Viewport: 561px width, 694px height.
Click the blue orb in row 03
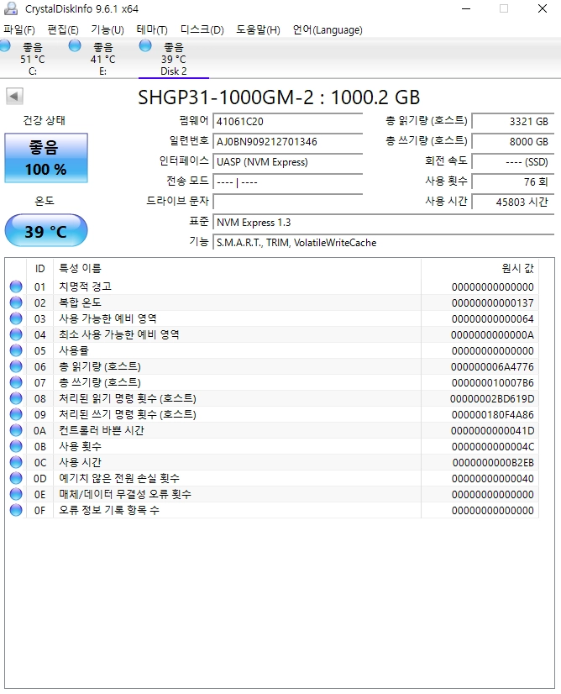tap(16, 318)
